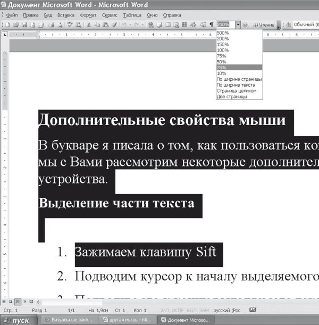Choose 200% zoom from the list
This screenshot has width=319, height=325.
[239, 38]
